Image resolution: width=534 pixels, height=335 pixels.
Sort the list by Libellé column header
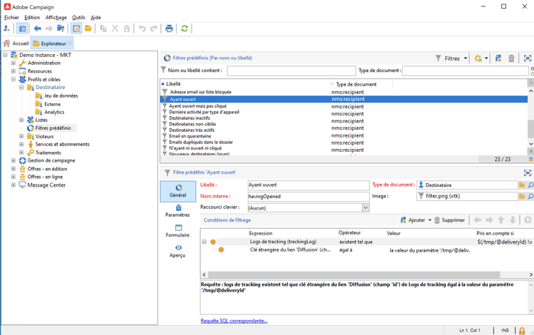245,84
